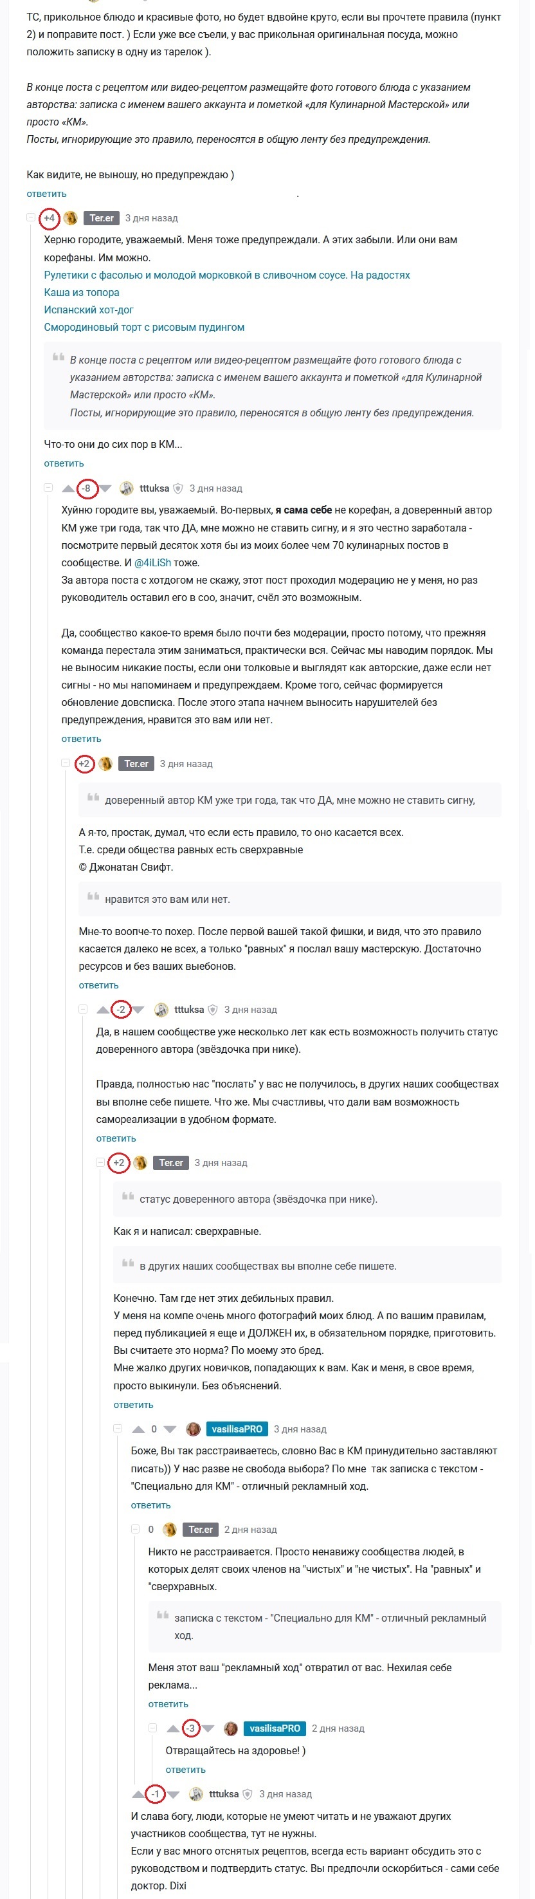Collapse vasilisaPRO's 0-rated comment branch
Image resolution: width=535 pixels, height=1899 pixels.
click(x=118, y=1429)
